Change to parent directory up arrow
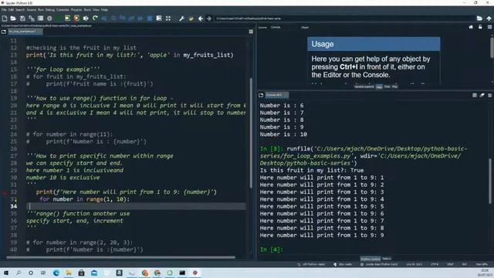494x278 pixels. tap(489, 19)
